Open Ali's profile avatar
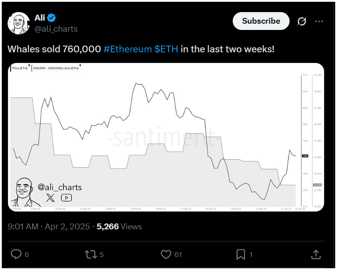This screenshot has height=270, width=337. tap(18, 23)
